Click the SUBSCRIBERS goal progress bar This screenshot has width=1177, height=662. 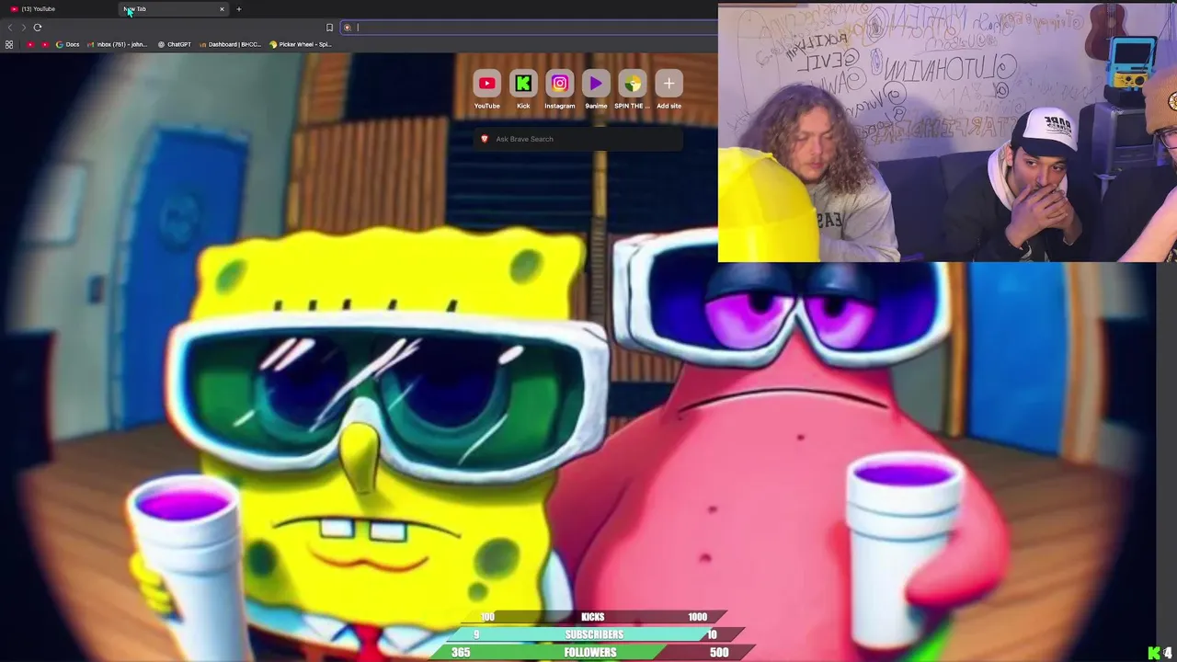coord(594,634)
